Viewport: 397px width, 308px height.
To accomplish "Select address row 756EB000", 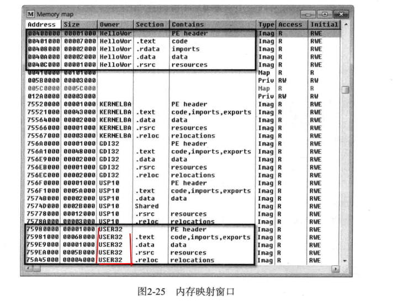I will tap(183, 167).
